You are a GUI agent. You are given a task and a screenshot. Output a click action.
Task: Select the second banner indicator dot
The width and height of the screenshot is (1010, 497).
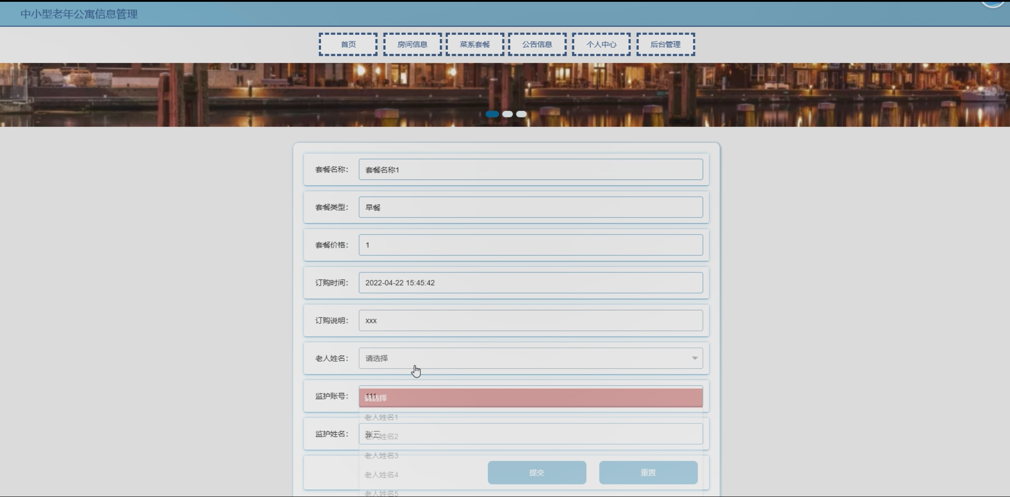[x=507, y=114]
